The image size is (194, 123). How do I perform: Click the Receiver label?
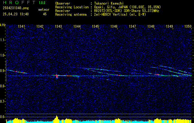tap(63, 11)
